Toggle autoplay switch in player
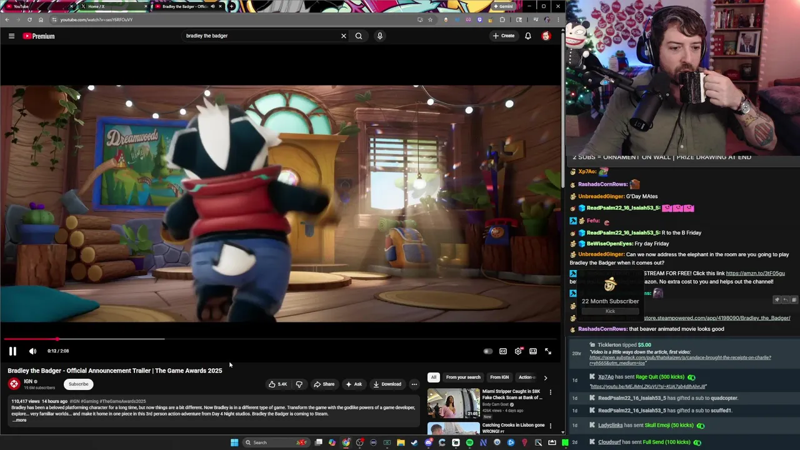Screen dimensions: 800x450 tap(487, 351)
